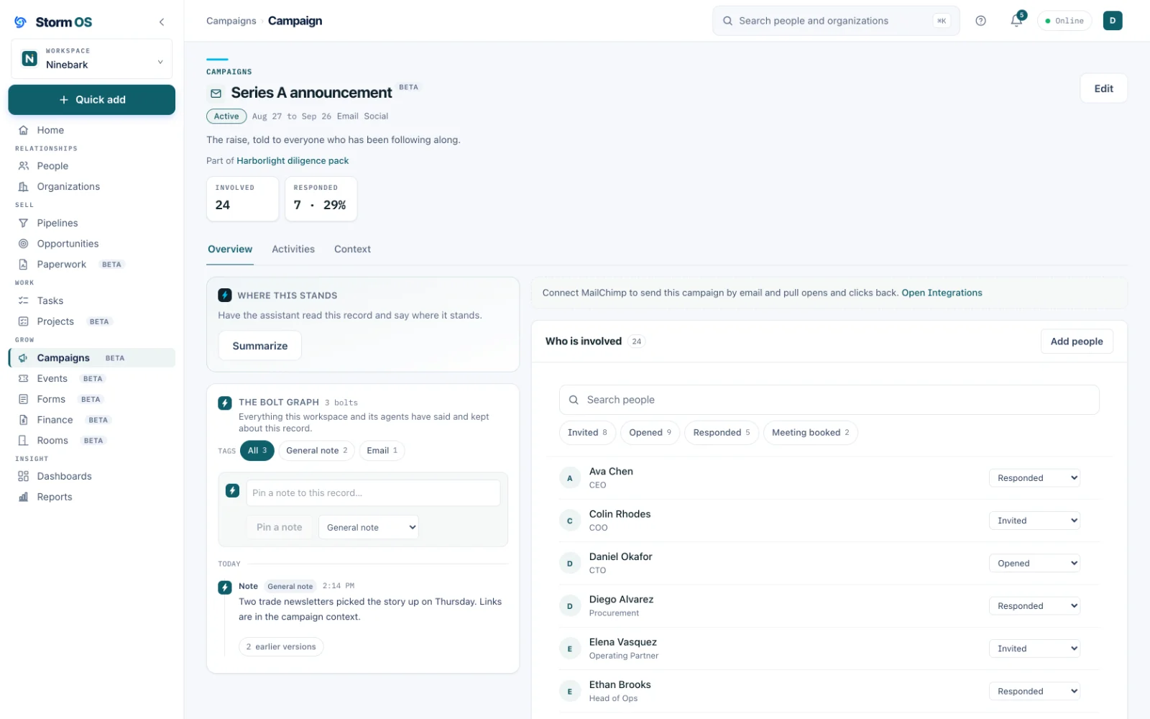Click the Forms icon in sidebar

(24, 399)
